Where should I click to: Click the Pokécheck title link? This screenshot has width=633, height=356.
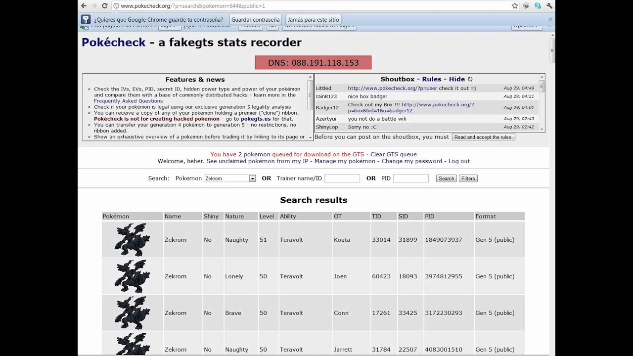[x=114, y=43]
